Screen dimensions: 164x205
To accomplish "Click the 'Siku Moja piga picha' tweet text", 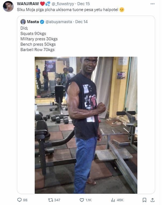I will tap(67, 10).
